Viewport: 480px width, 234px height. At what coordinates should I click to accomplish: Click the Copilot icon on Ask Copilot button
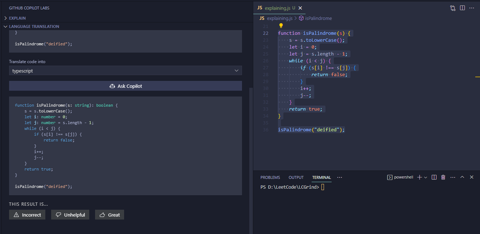pyautogui.click(x=112, y=86)
